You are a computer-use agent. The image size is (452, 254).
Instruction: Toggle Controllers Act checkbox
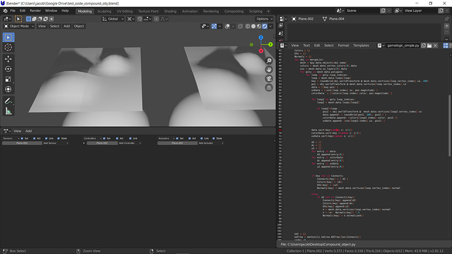tap(117, 139)
